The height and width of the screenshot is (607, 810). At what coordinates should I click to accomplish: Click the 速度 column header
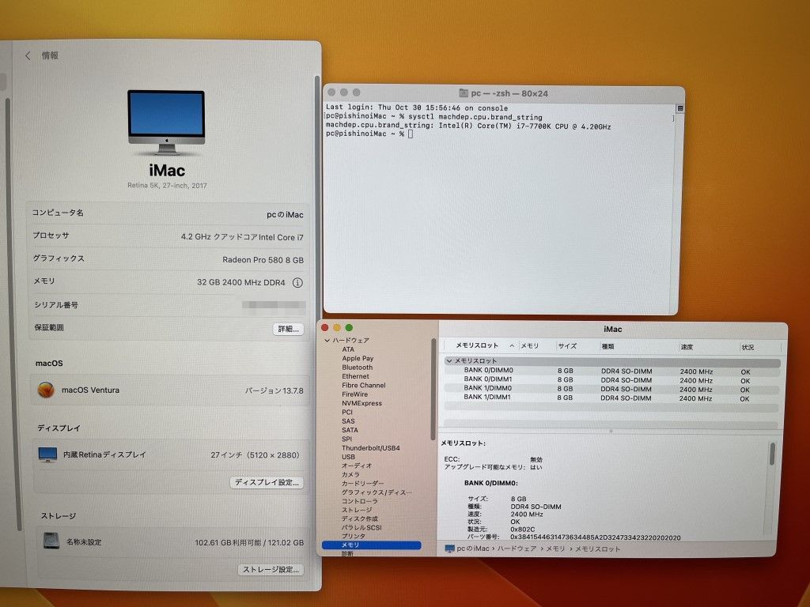687,348
